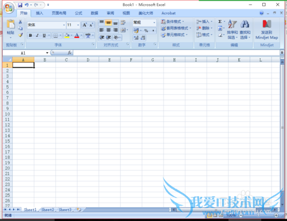
Task: Click 插入 in the cells group
Action: 204,21
